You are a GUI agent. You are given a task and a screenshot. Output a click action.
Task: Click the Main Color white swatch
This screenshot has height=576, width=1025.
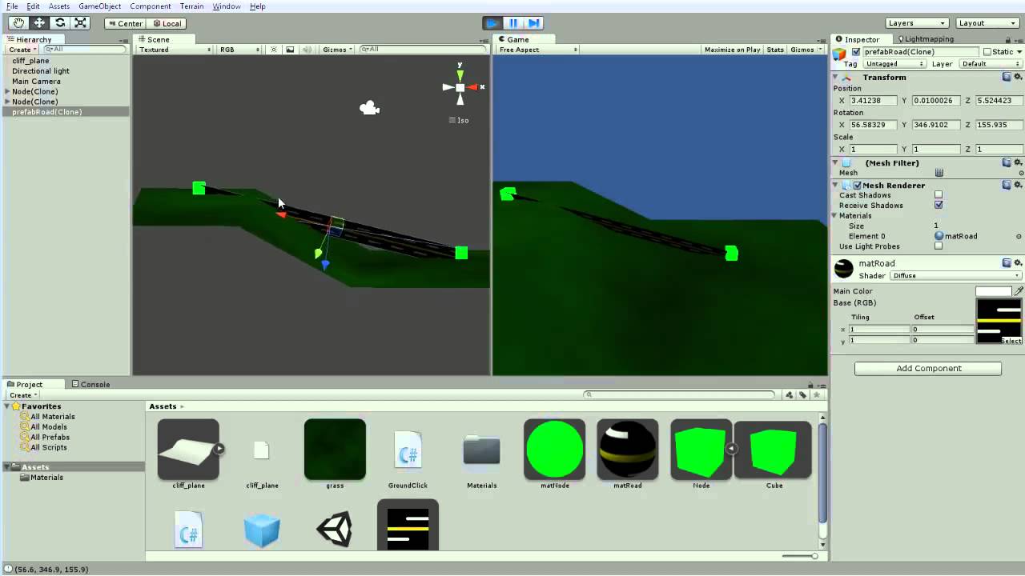click(994, 291)
